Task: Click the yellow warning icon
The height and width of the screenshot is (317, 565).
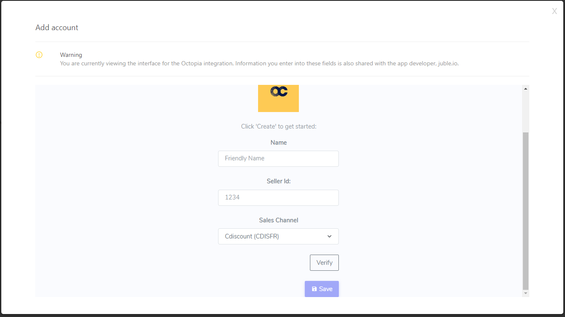Action: [x=39, y=55]
